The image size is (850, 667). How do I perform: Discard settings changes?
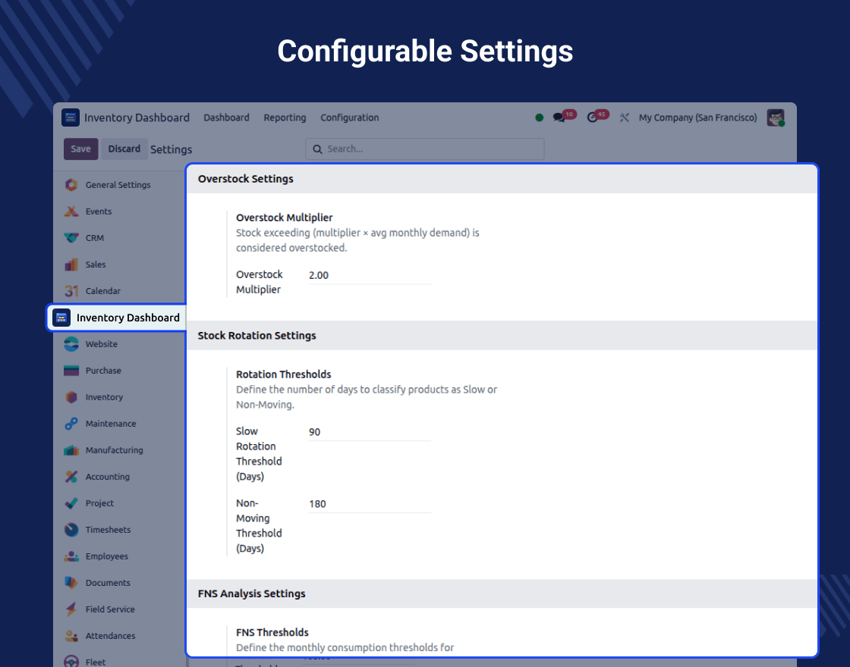(124, 149)
